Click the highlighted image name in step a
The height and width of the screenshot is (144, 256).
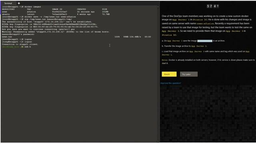205,41
